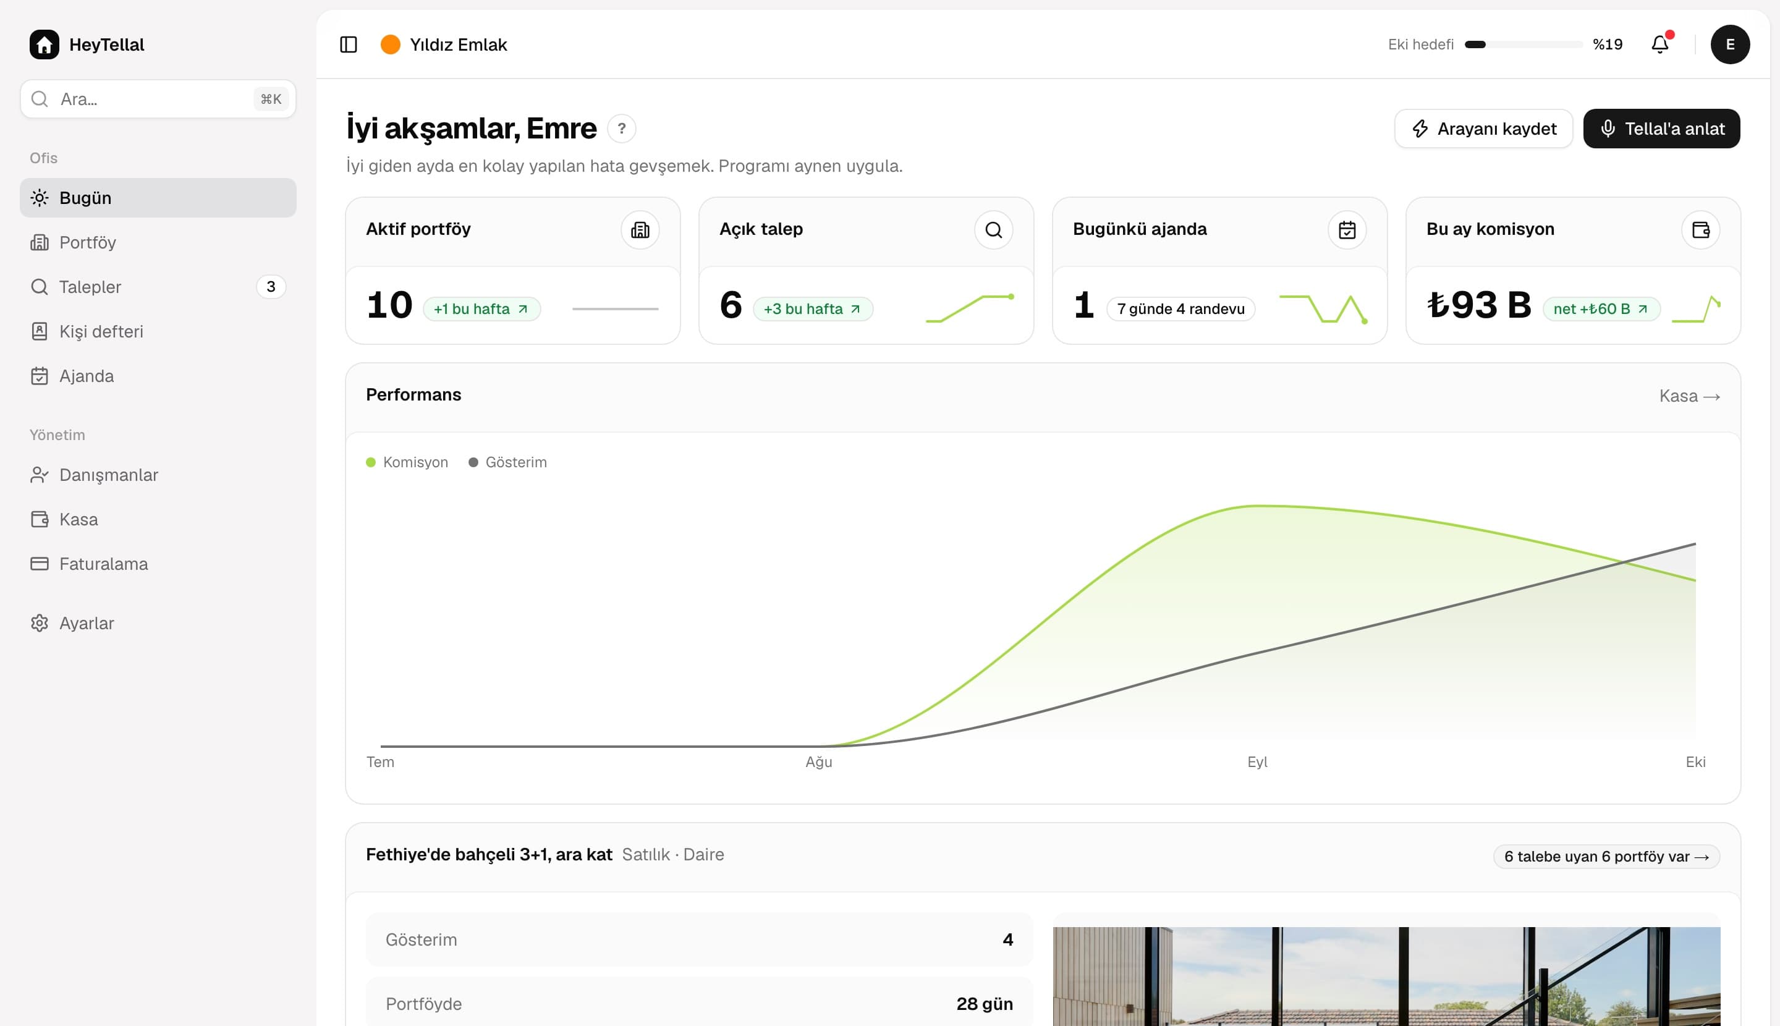This screenshot has height=1026, width=1780.
Task: Open the user avatar E
Action: pos(1730,45)
